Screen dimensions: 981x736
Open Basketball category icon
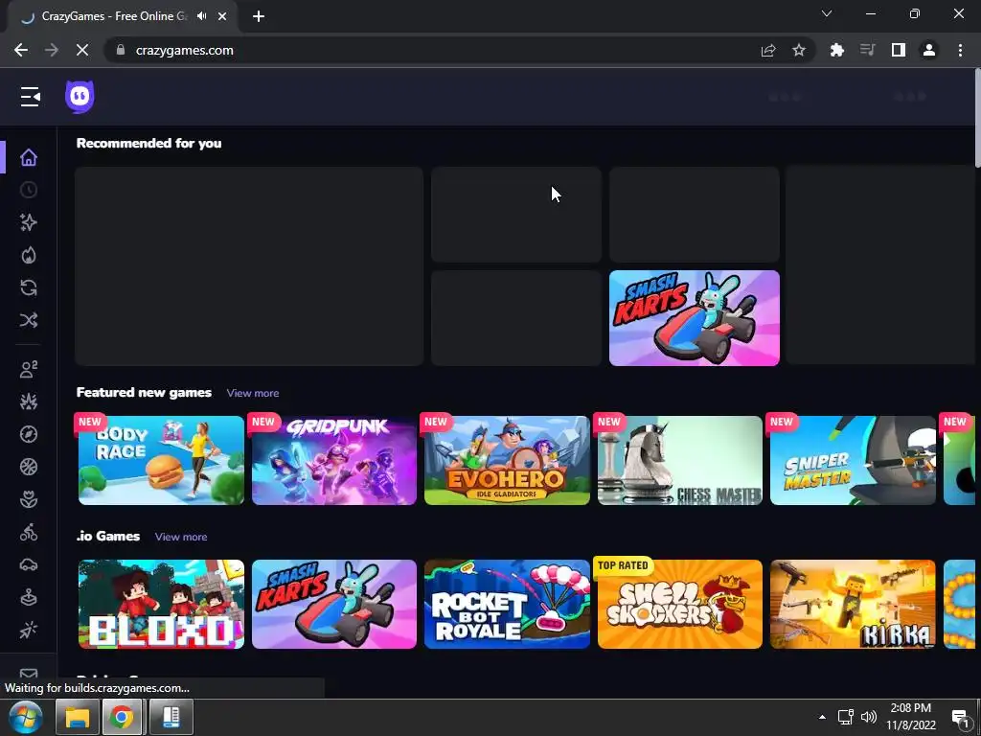29,467
